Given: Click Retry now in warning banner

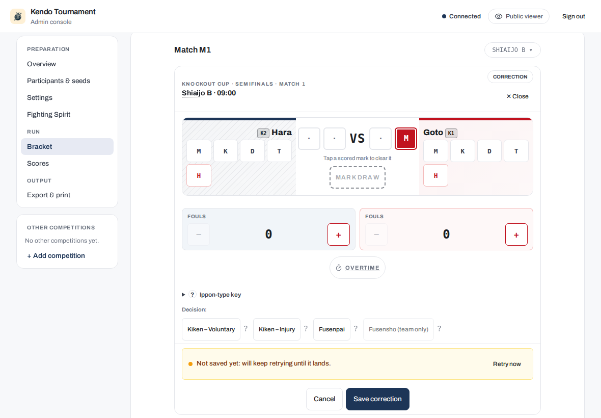Looking at the screenshot, I should click(507, 364).
